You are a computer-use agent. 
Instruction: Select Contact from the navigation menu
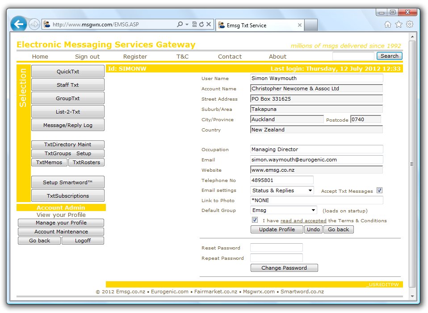click(x=230, y=56)
